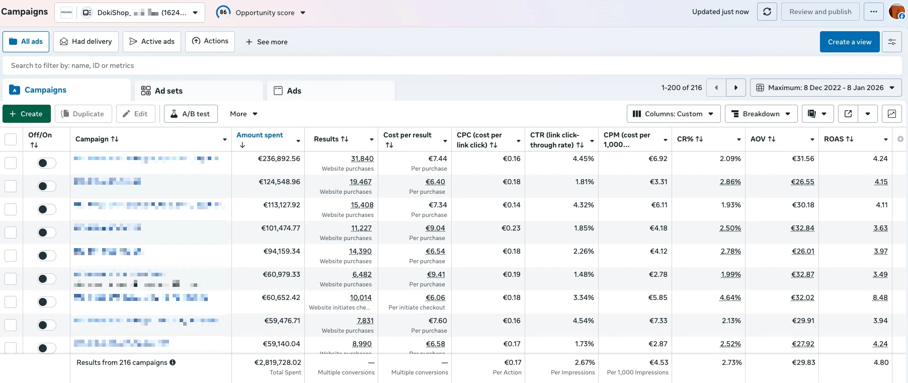
Task: Tick the select-all header checkbox
Action: (x=11, y=139)
